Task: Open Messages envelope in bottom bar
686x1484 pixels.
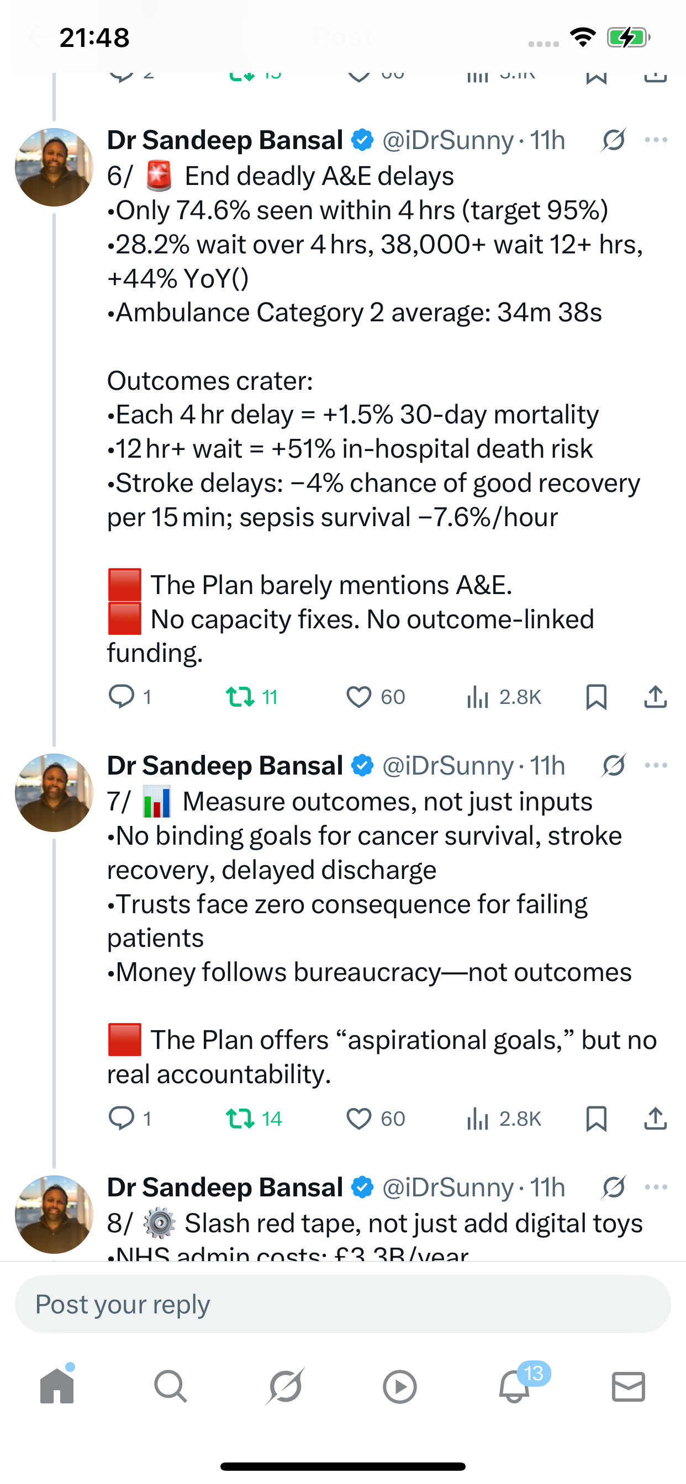Action: tap(629, 1387)
